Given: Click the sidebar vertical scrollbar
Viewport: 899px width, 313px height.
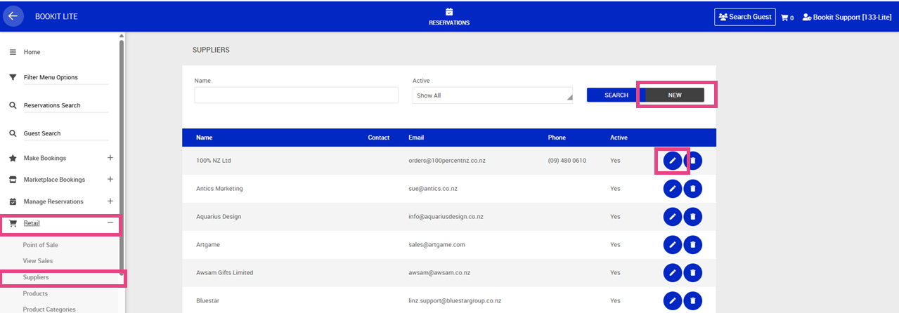Looking at the screenshot, I should click(122, 158).
